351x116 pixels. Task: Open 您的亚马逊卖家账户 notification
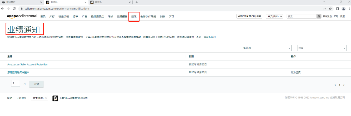click(18, 72)
